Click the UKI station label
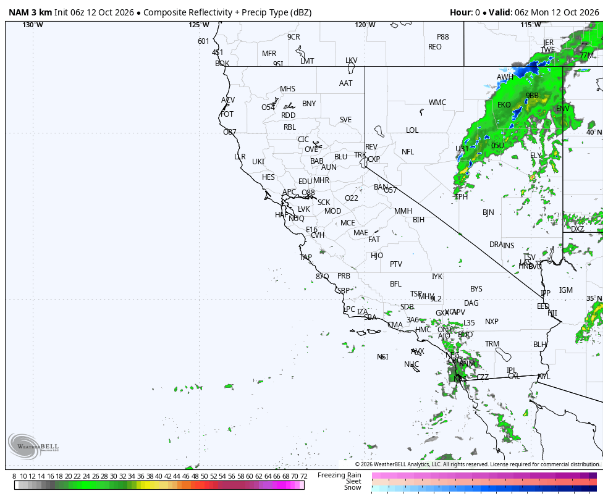608x499 pixels. tap(258, 162)
